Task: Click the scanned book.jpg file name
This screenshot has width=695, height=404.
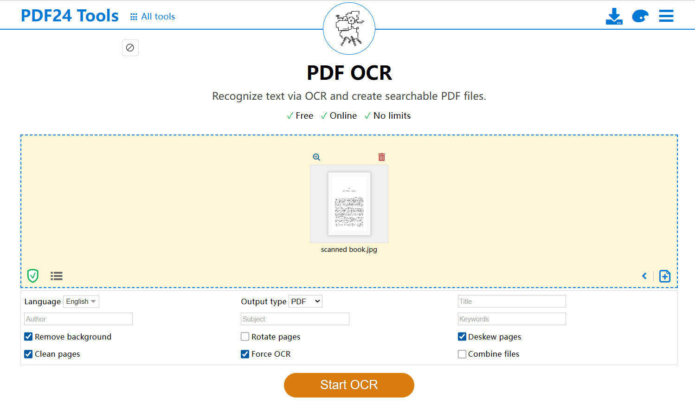Action: (x=349, y=250)
